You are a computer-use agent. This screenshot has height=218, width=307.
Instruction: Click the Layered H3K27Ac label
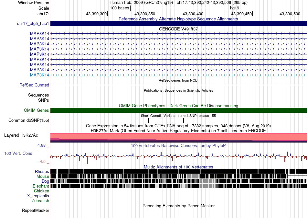(x=21, y=135)
